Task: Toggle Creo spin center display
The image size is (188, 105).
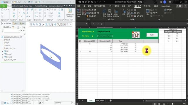Action: point(64,24)
